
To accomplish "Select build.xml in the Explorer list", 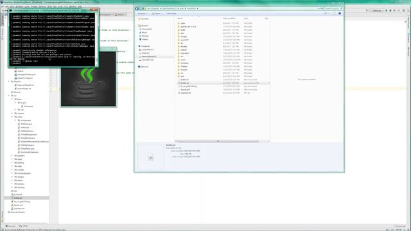I will [x=184, y=80].
